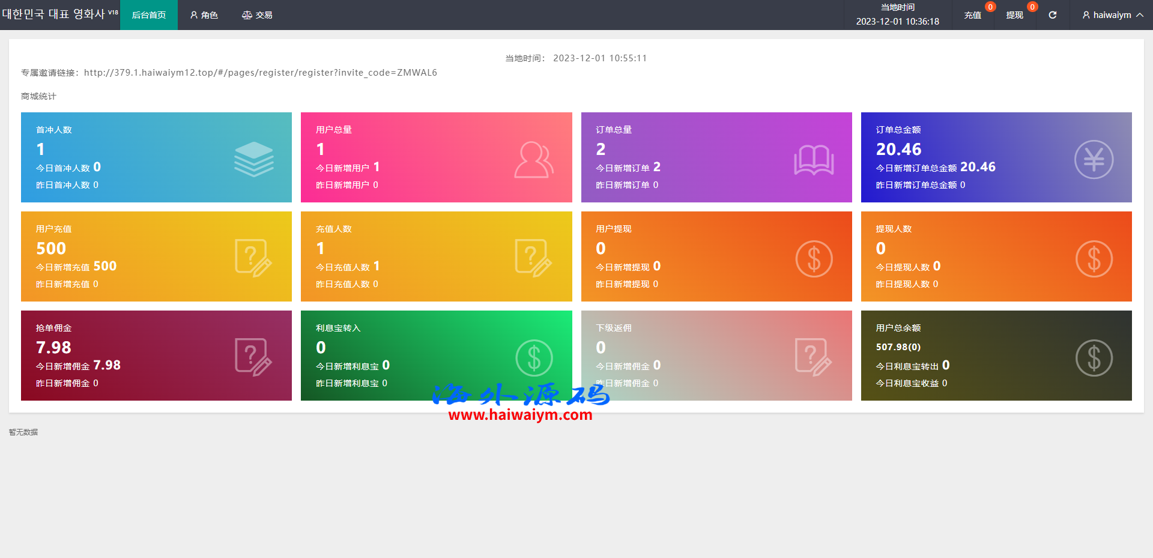The height and width of the screenshot is (558, 1153).
Task: Expand the haiwaiym user dropdown
Action: [1112, 15]
